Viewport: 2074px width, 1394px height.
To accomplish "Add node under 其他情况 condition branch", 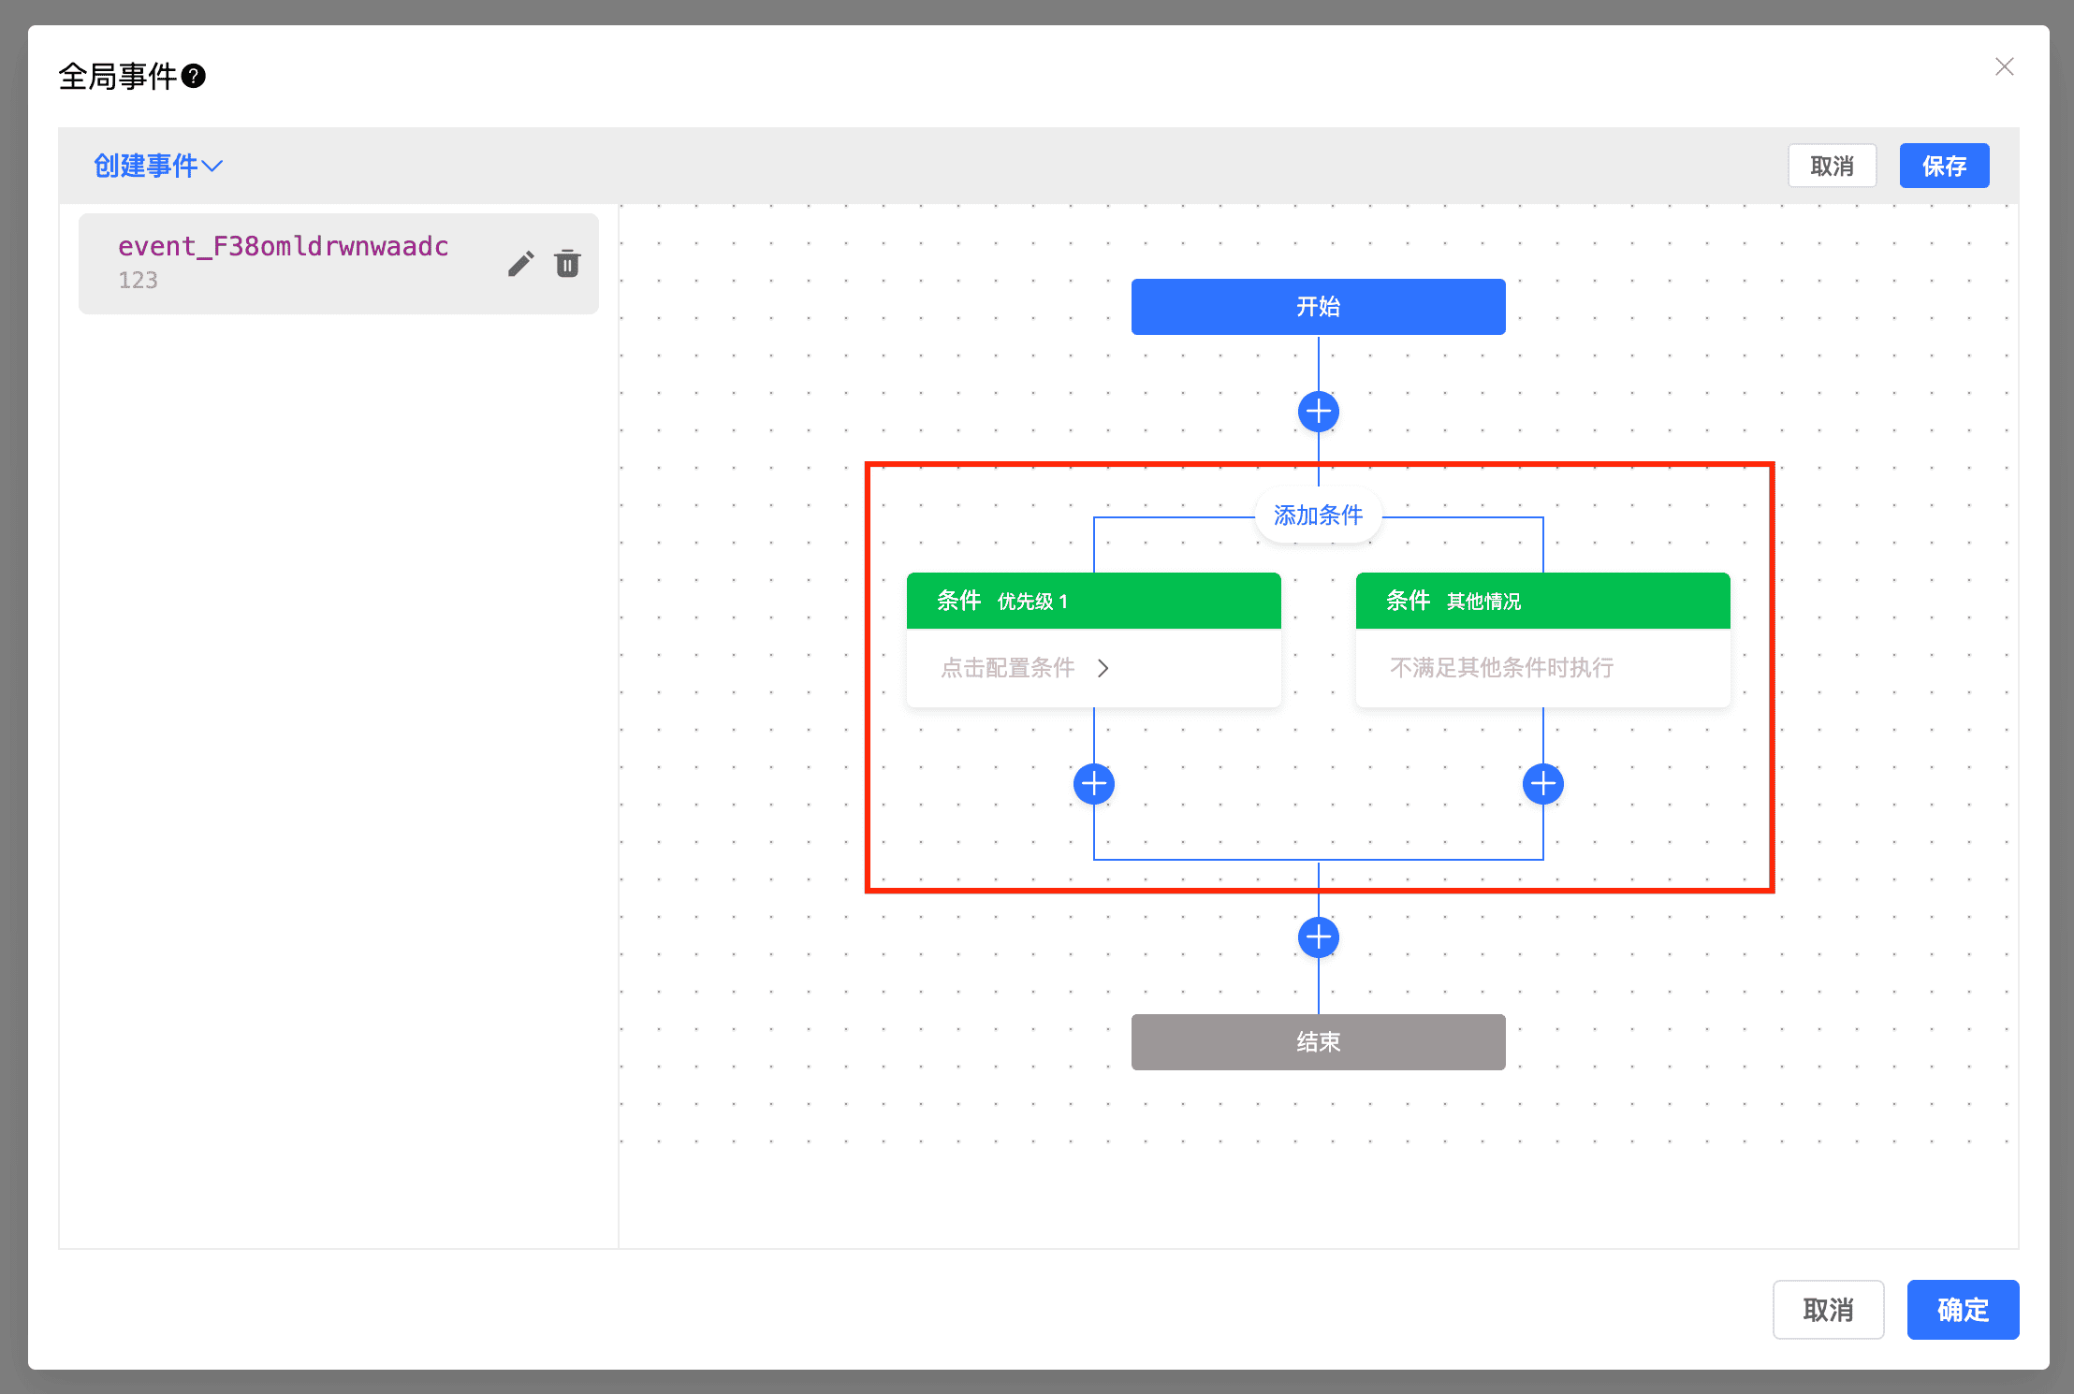I will tap(1542, 784).
